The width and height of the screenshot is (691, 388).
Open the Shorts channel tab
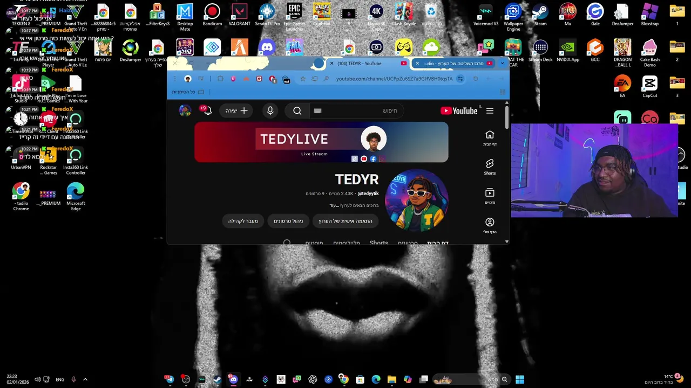click(x=378, y=243)
